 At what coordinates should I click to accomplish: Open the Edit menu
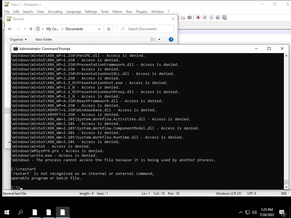coord(16,11)
